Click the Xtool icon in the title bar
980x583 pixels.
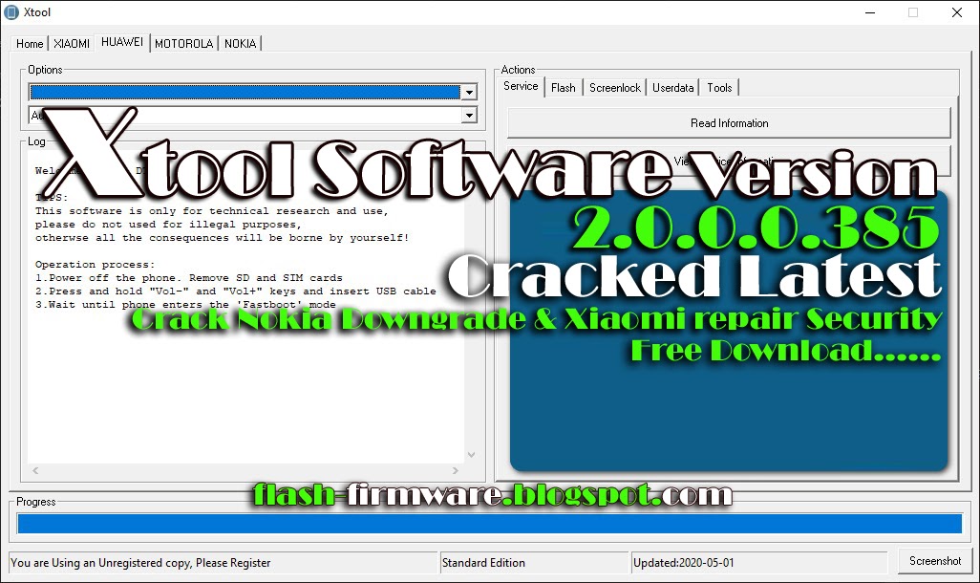point(11,12)
